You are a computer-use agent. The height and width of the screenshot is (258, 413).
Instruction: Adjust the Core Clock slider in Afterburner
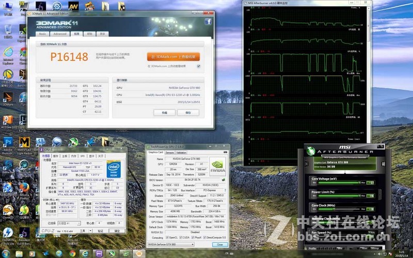339,209
